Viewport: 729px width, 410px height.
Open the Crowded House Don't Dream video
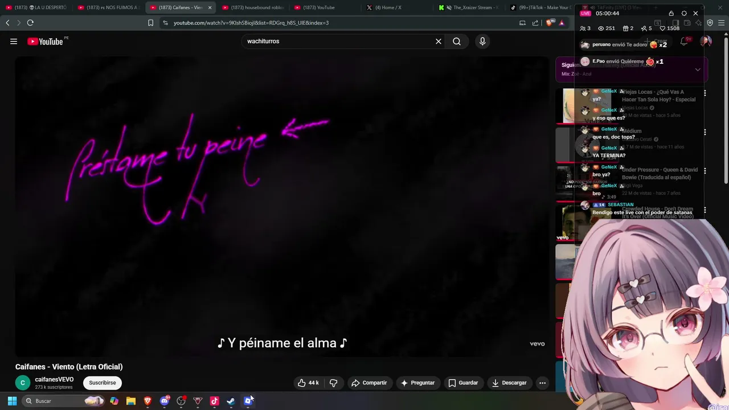(657, 212)
